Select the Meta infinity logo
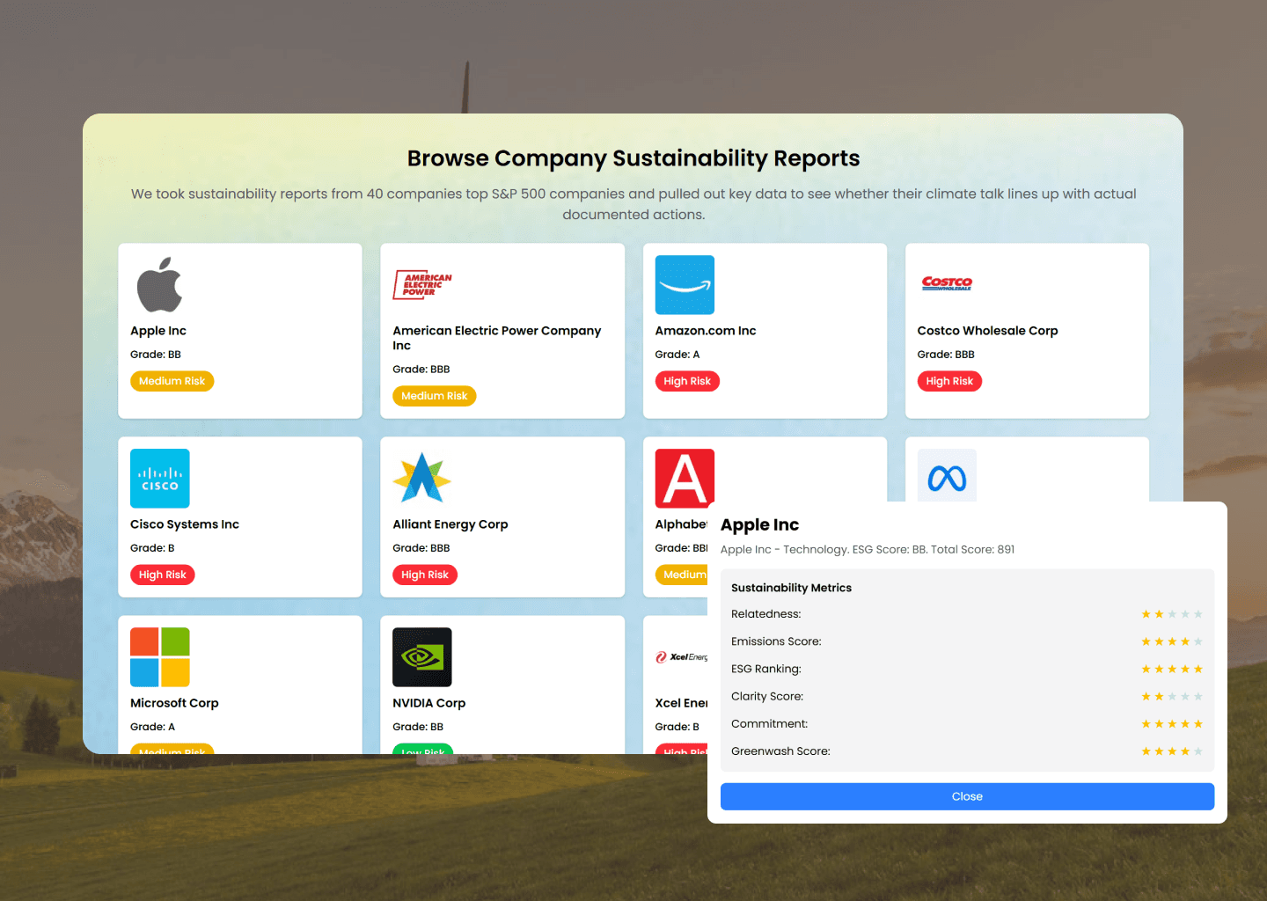 947,475
